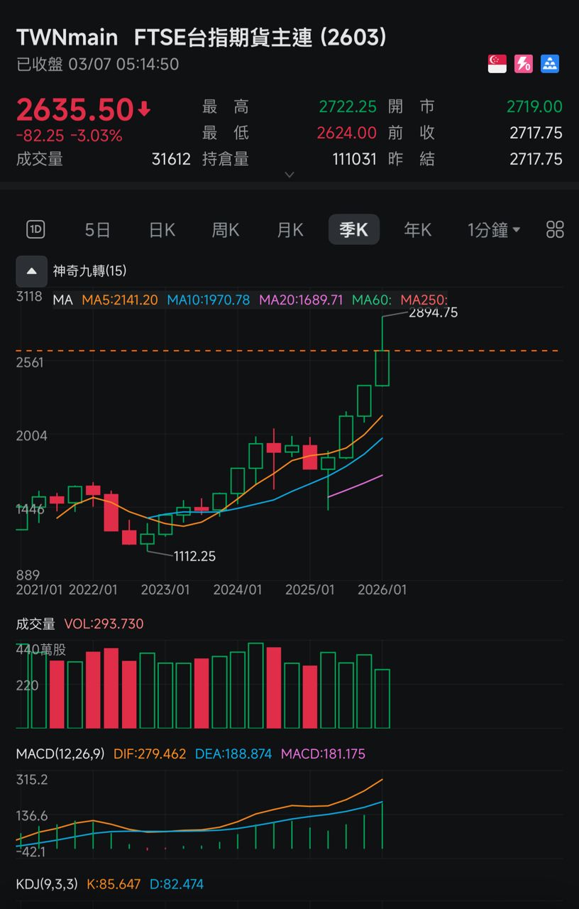Switch to the 日K chart tab

click(x=162, y=229)
